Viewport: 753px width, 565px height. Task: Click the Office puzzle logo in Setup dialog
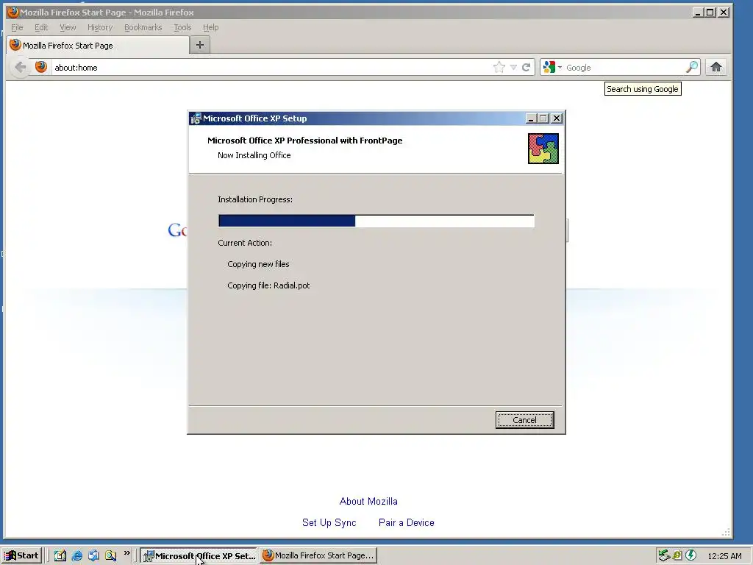pyautogui.click(x=543, y=149)
